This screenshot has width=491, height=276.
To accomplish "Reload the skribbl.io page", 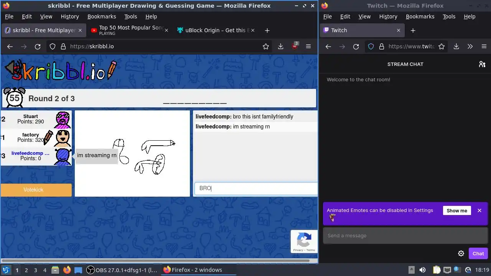I will 38,46.
